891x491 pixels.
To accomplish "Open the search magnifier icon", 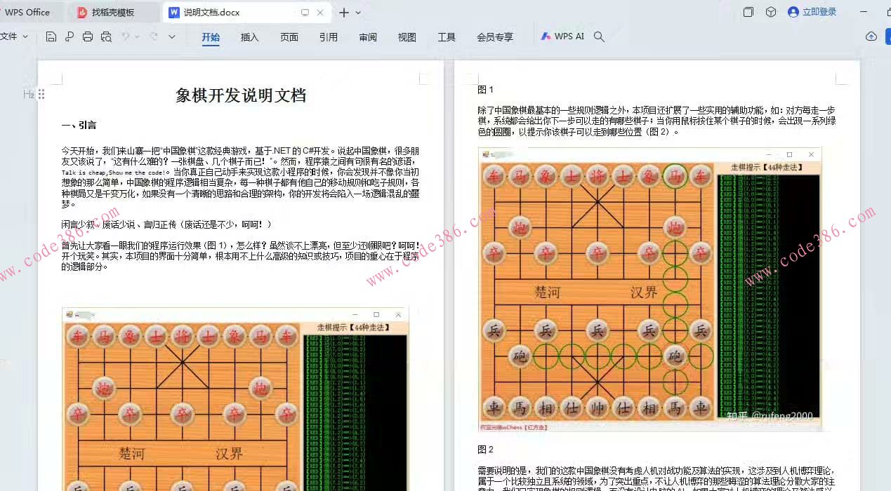I will (x=599, y=36).
